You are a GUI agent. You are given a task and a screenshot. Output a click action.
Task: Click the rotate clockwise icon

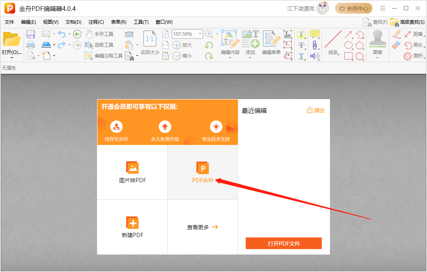point(209,56)
